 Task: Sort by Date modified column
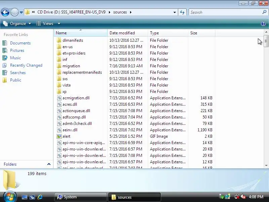[x=127, y=33]
